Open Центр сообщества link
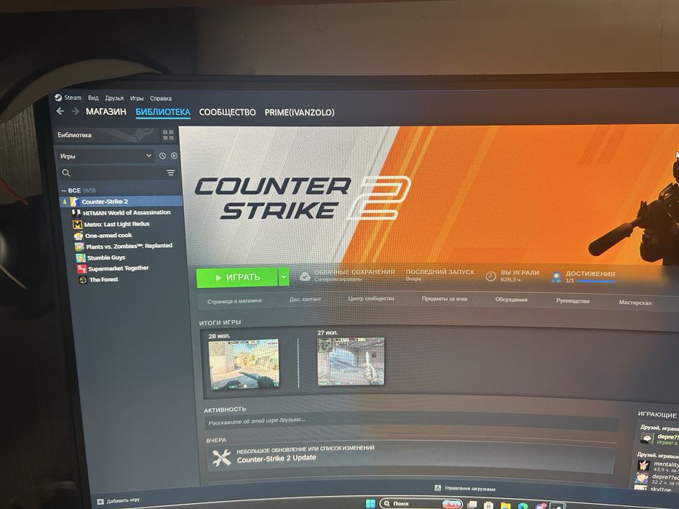679x509 pixels. (x=371, y=298)
